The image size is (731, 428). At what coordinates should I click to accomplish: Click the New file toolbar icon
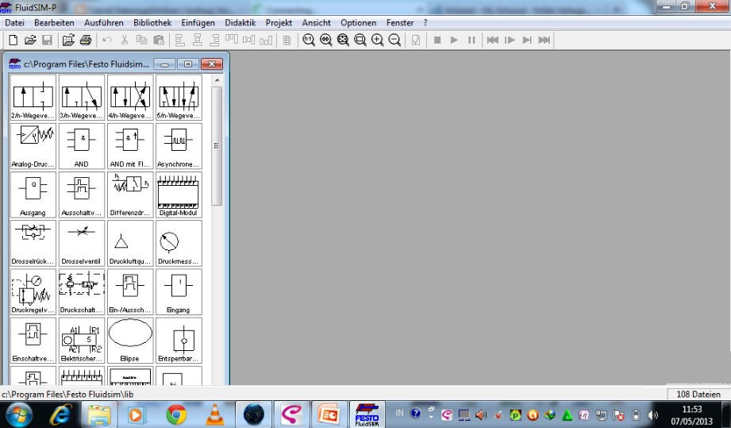pos(13,40)
